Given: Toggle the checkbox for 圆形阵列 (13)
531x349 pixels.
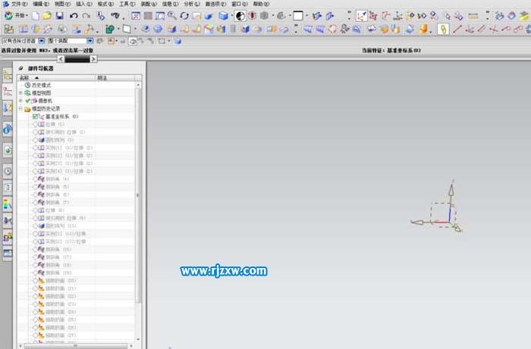Looking at the screenshot, I should [x=35, y=226].
